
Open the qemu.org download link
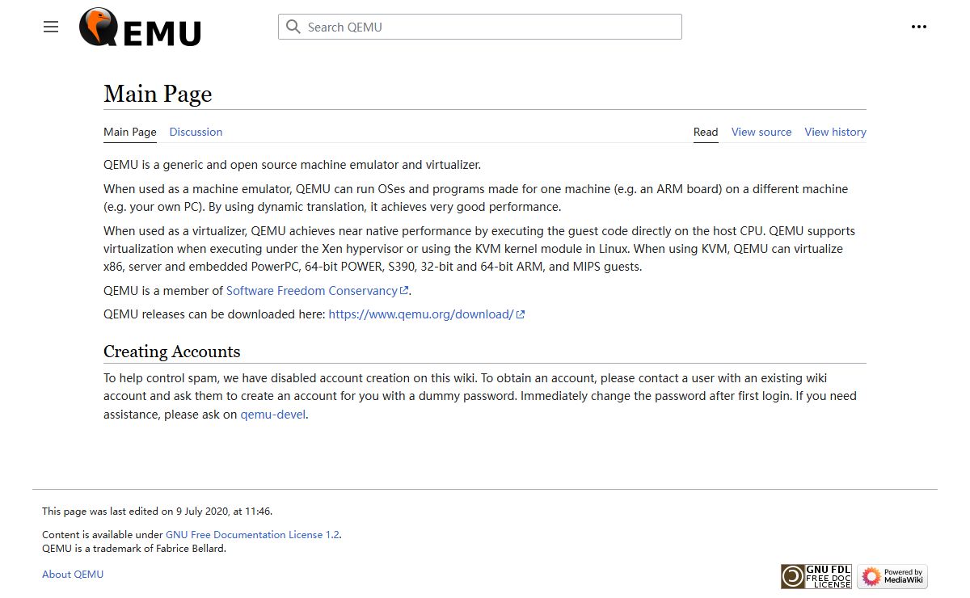[426, 314]
